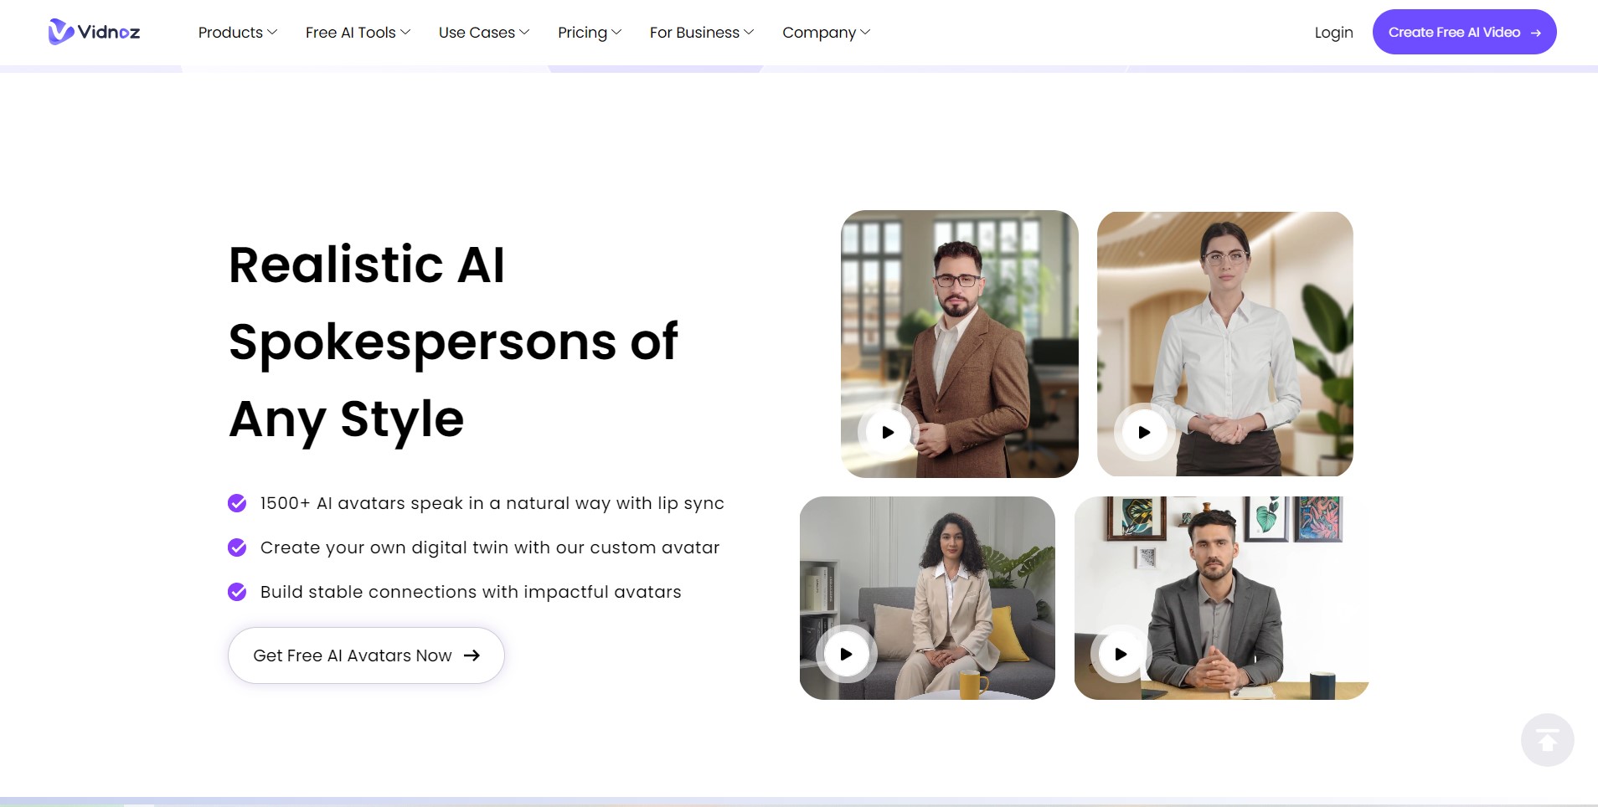The height and width of the screenshot is (807, 1598).
Task: Open thumbnail of woman in beige suit
Action: pyautogui.click(x=927, y=598)
